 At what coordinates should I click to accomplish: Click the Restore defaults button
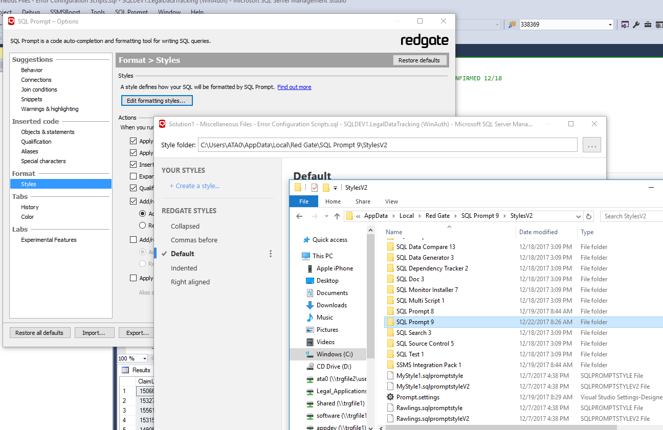coord(419,60)
